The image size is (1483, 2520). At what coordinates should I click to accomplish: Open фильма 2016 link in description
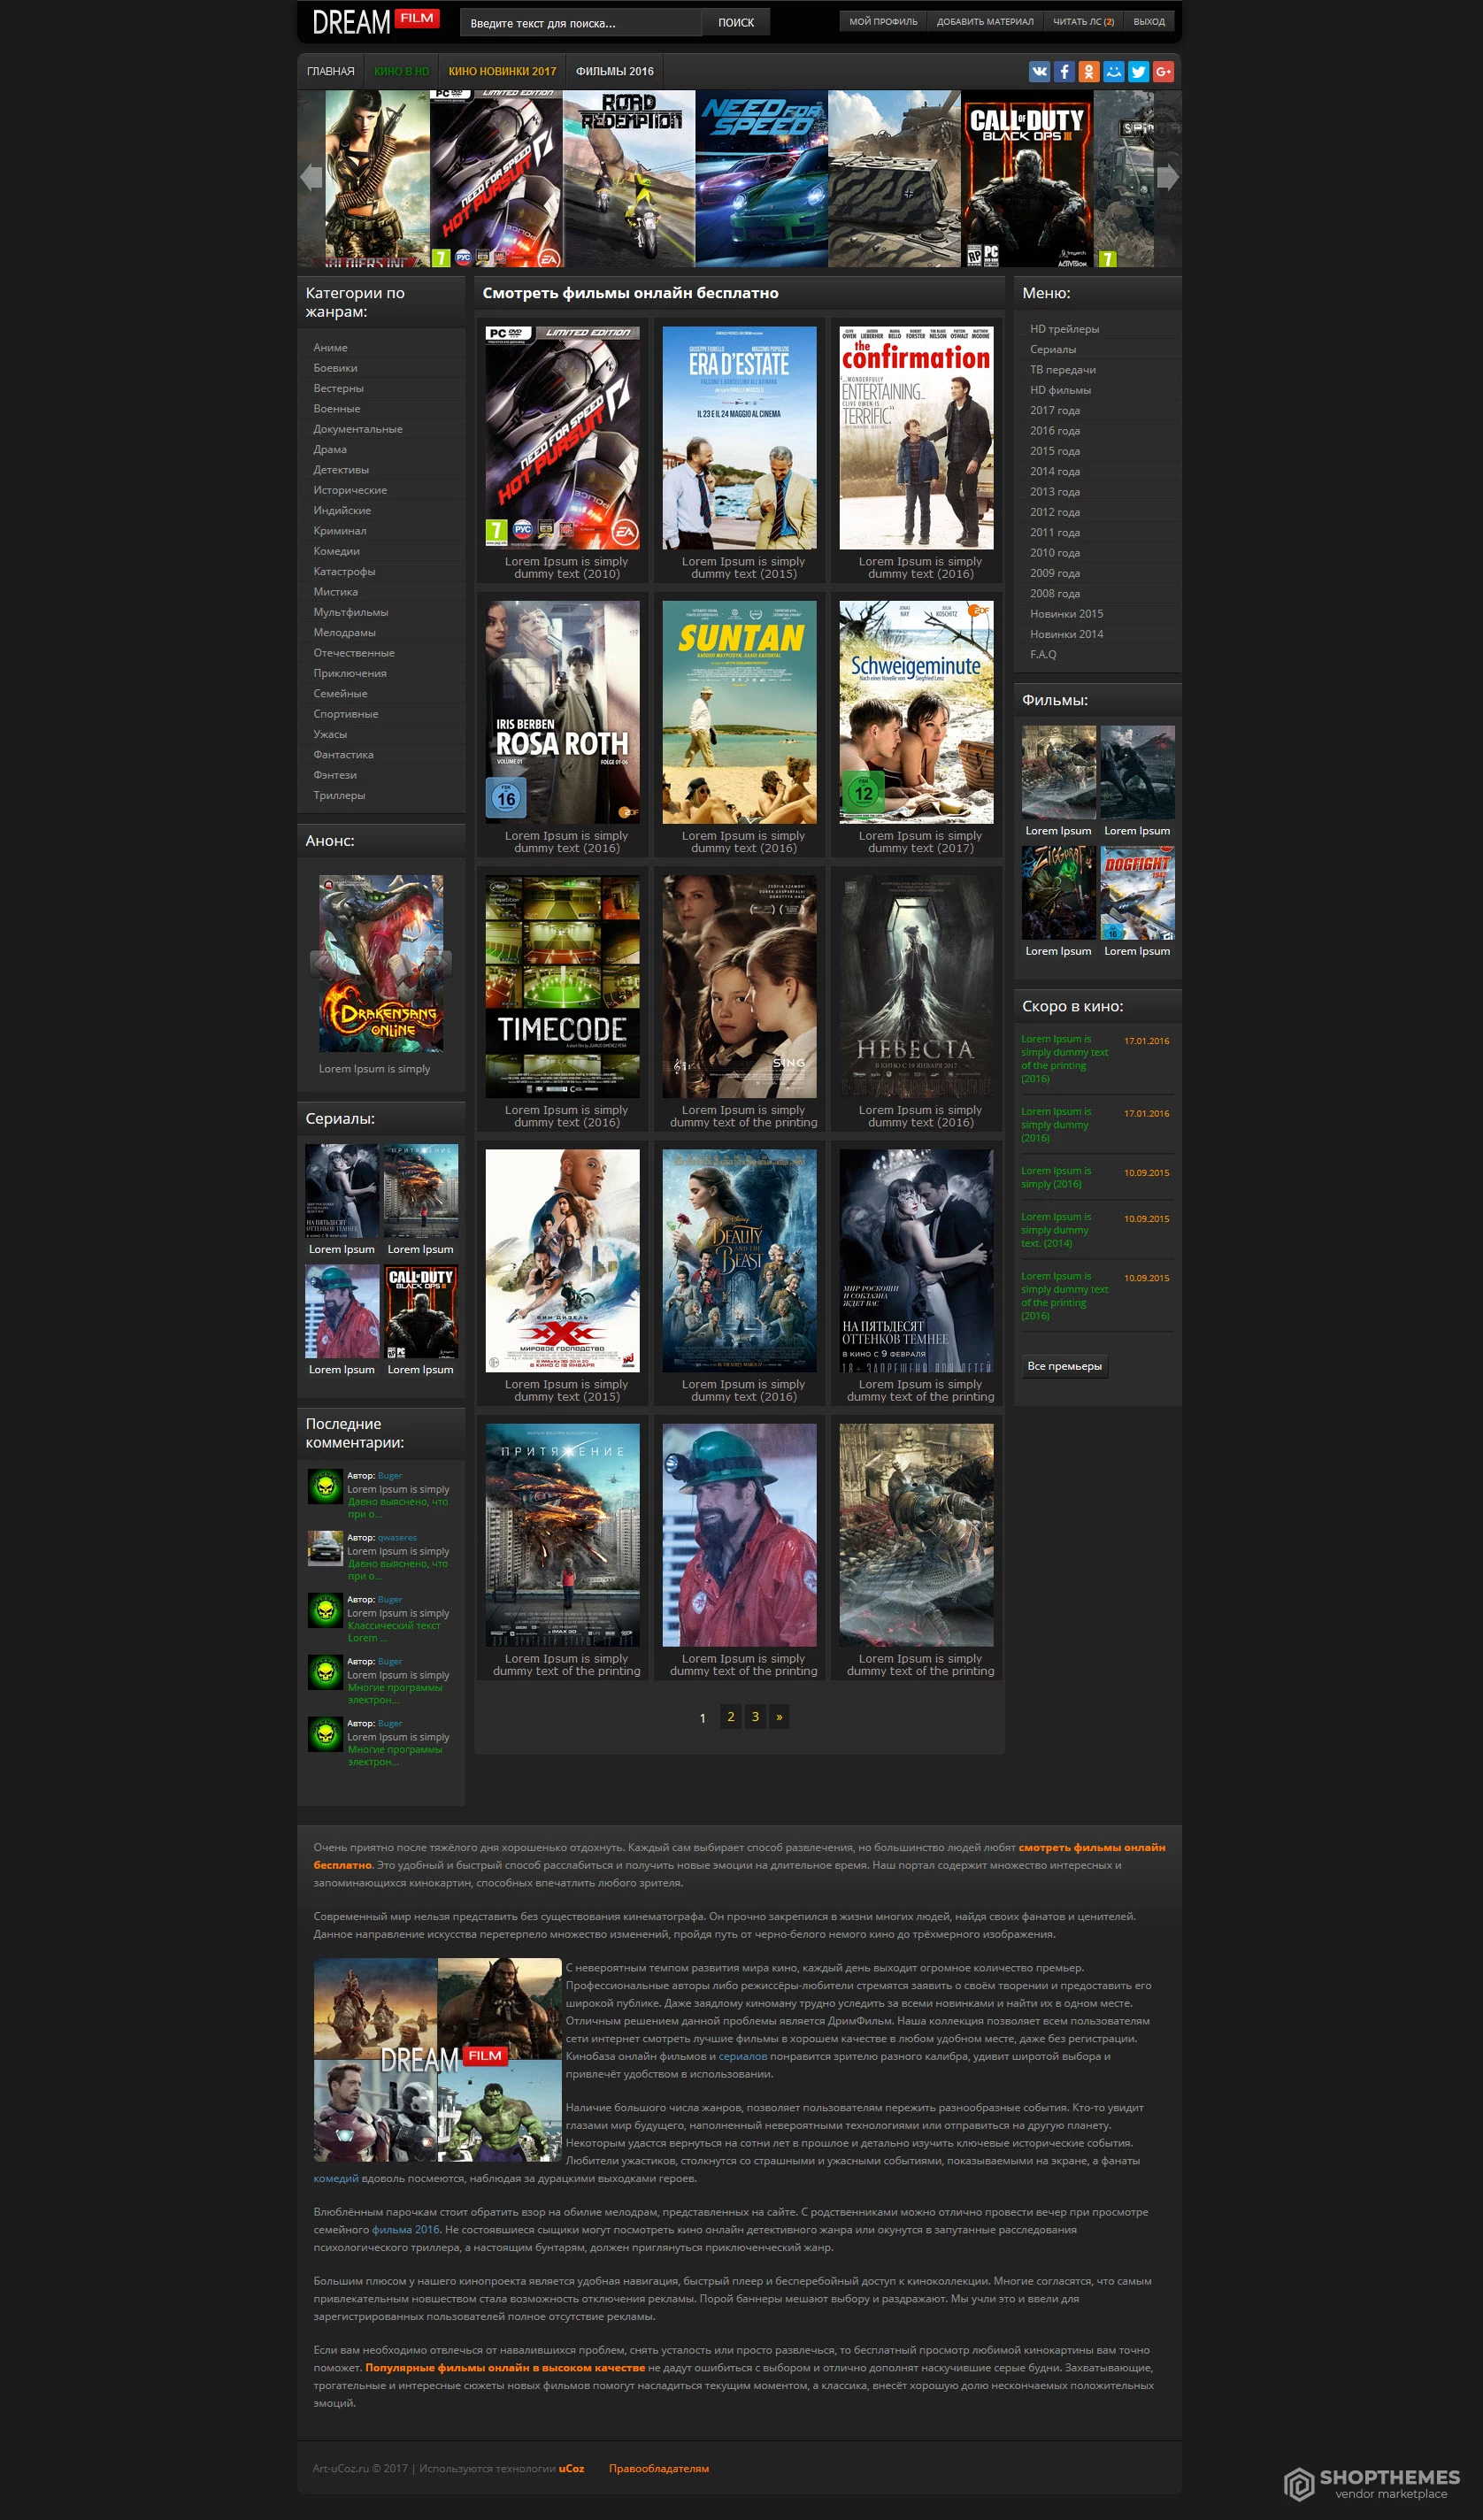406,2230
